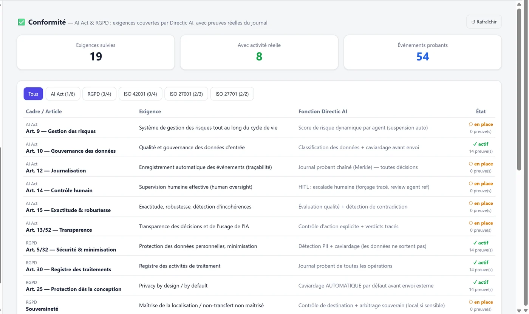Click en place status for Art. 12 Journalisation

click(481, 164)
